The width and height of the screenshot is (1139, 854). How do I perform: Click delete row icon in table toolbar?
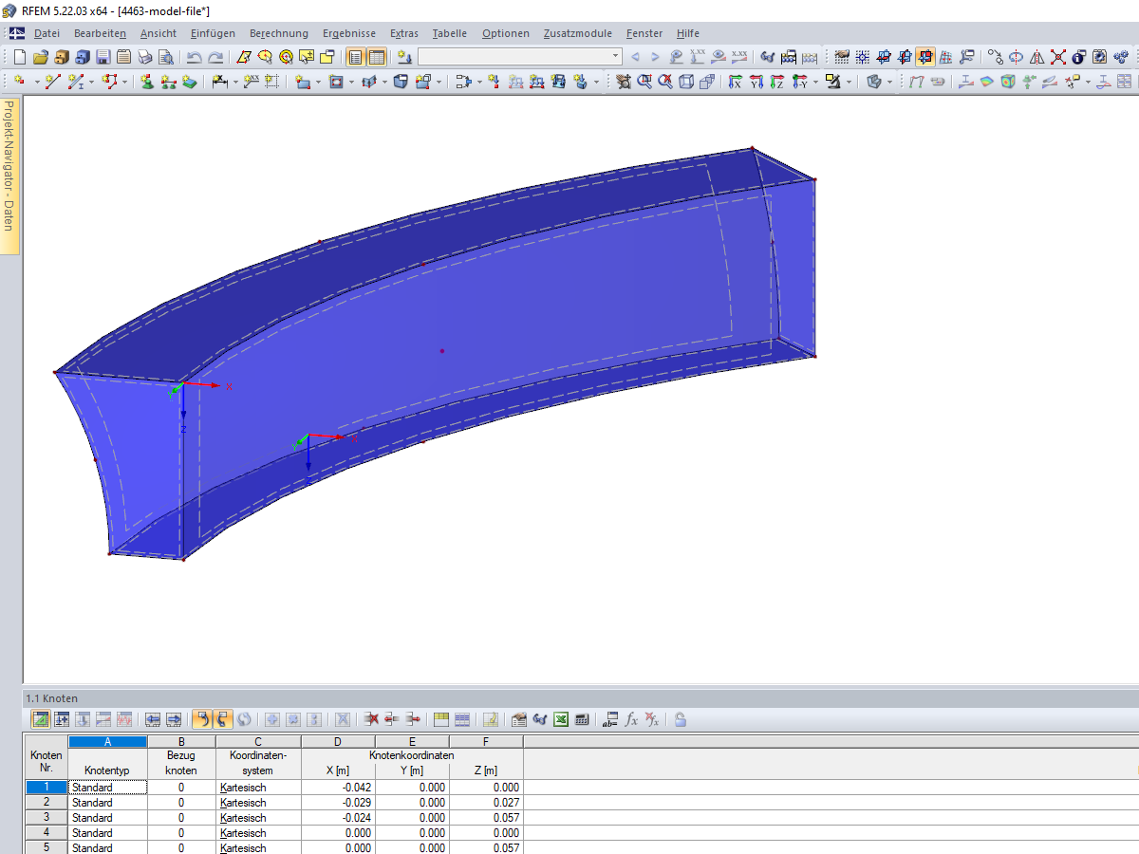tap(372, 719)
